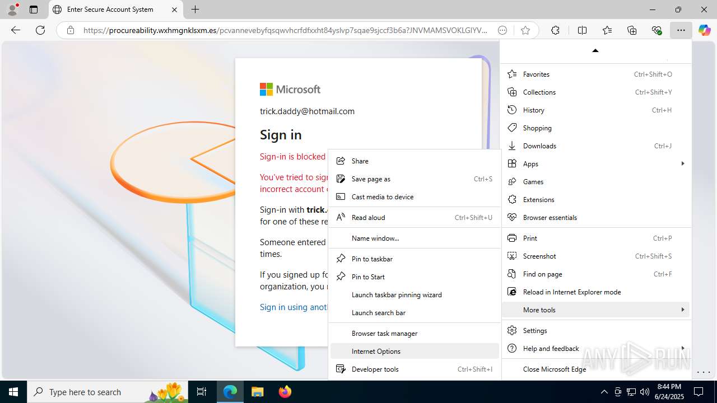Choose Read aloud option
The width and height of the screenshot is (717, 403).
[x=415, y=217]
